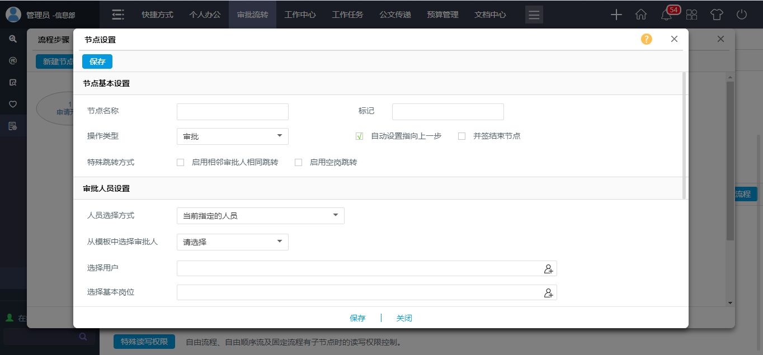
Task: Click the add user icon for 选择基本岗位
Action: click(x=548, y=293)
